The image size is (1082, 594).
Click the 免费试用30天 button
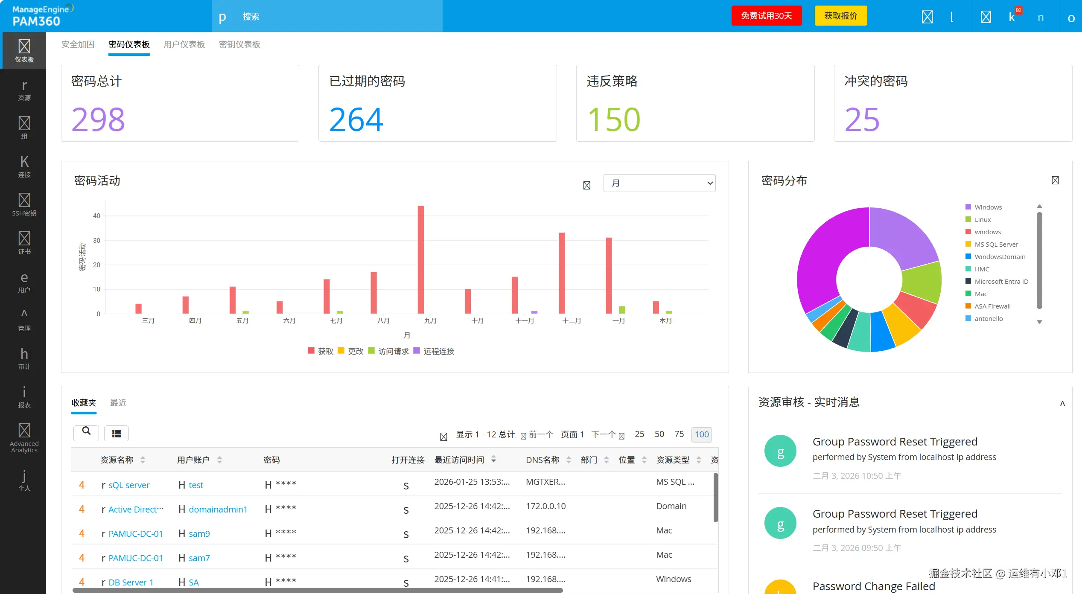[766, 16]
